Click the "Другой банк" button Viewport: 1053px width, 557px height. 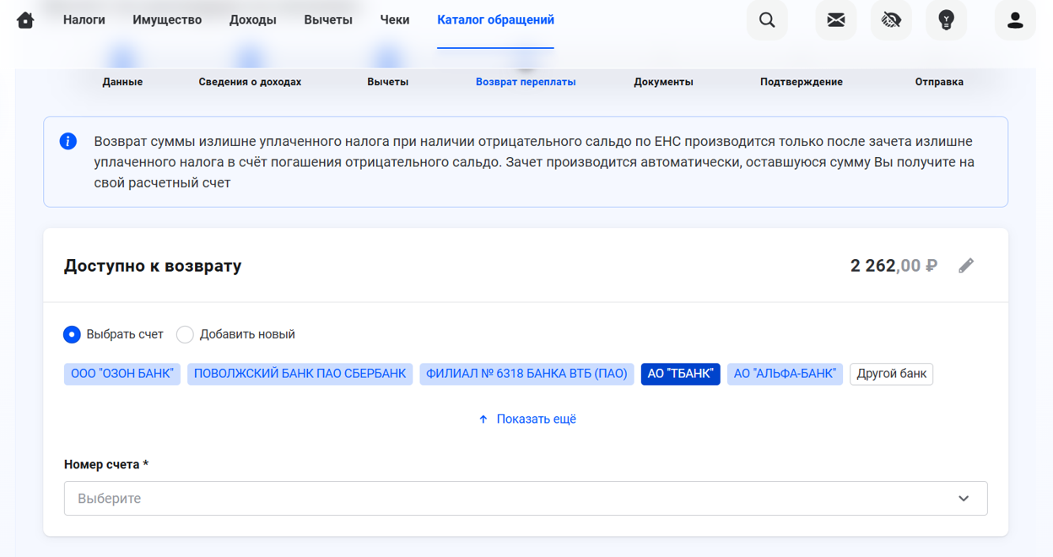[891, 374]
